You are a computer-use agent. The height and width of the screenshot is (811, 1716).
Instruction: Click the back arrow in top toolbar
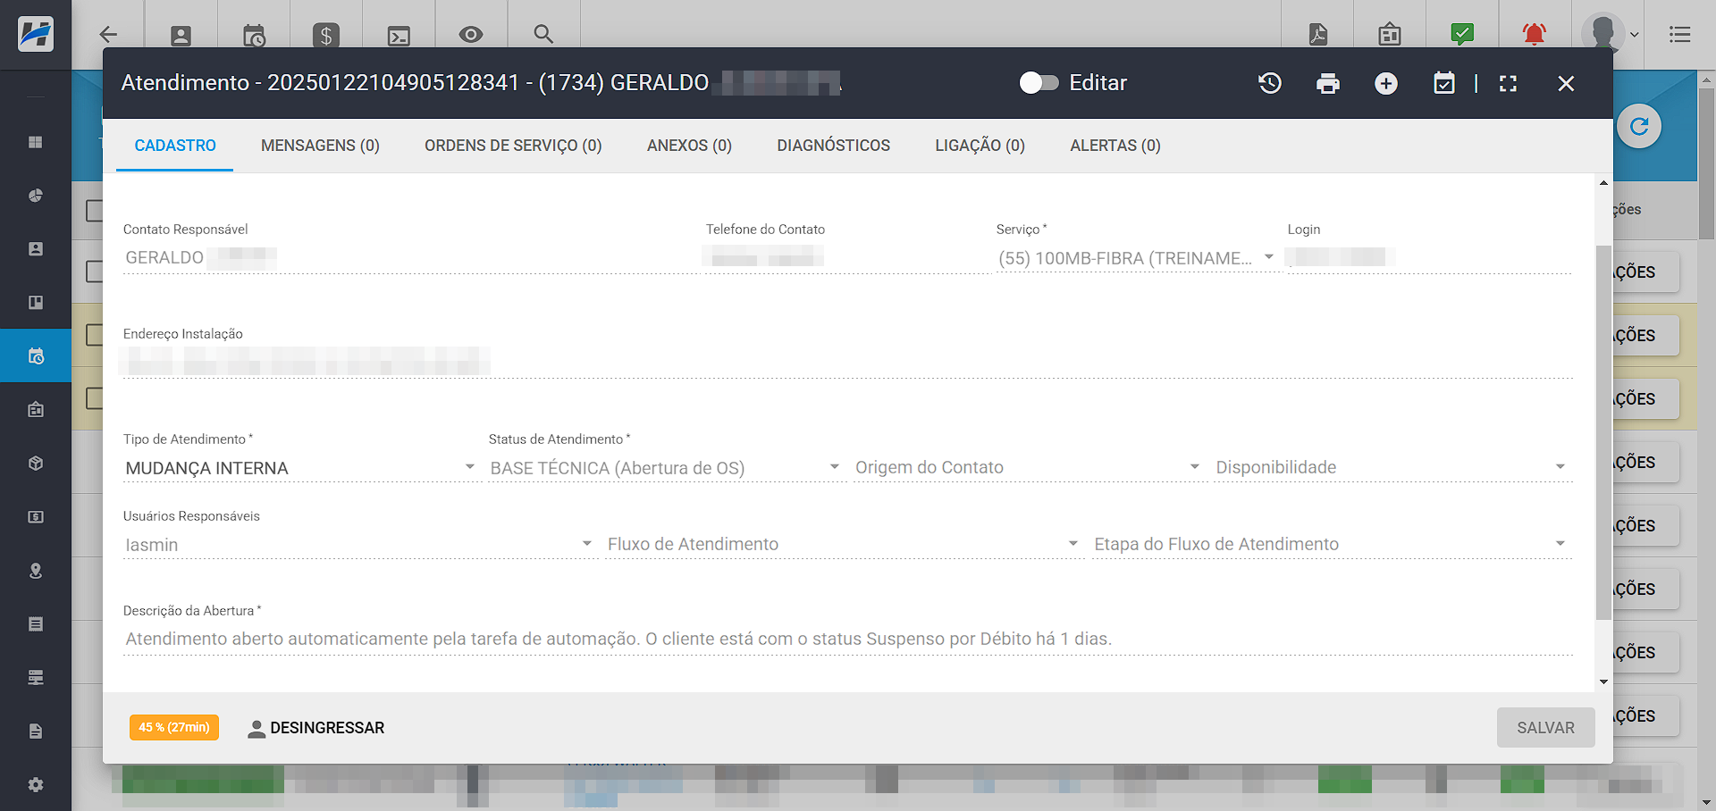pos(108,35)
